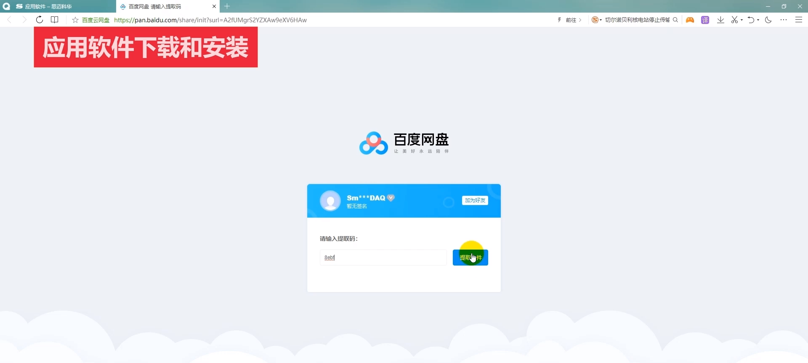Click the 请输入提取码 label
This screenshot has width=808, height=363.
coord(339,239)
